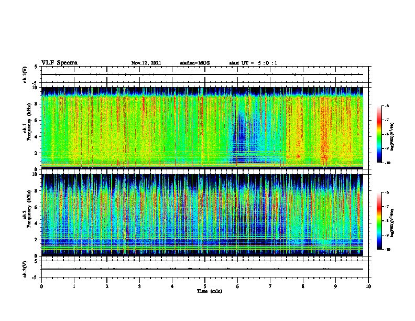Click the "-10" label on ch.1 color bar
This screenshot has height=321, width=415.
coord(387,163)
